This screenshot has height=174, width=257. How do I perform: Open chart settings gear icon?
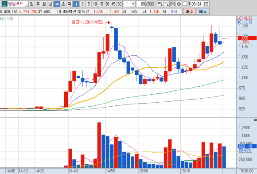coord(179,4)
